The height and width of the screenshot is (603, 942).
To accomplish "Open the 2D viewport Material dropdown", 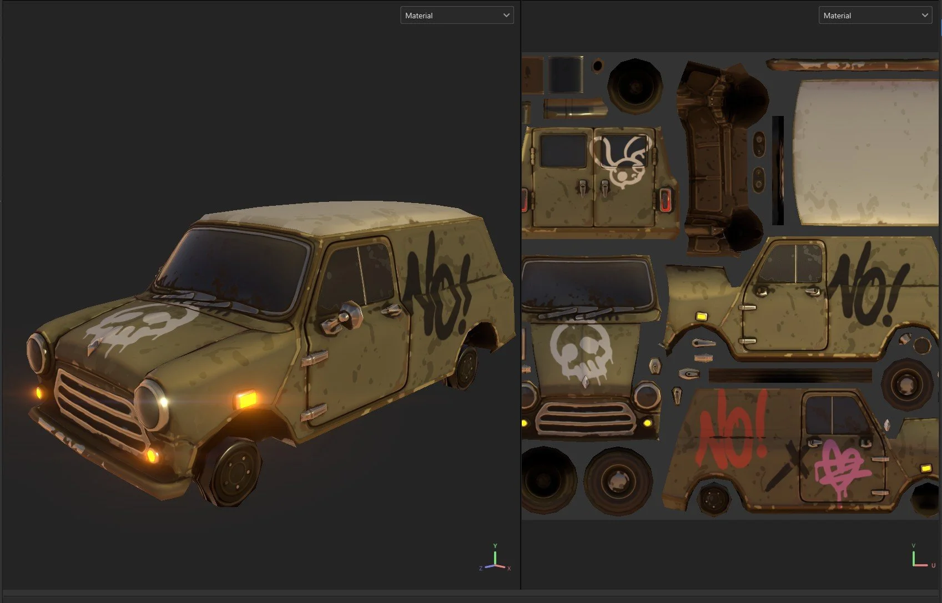I will pyautogui.click(x=875, y=16).
